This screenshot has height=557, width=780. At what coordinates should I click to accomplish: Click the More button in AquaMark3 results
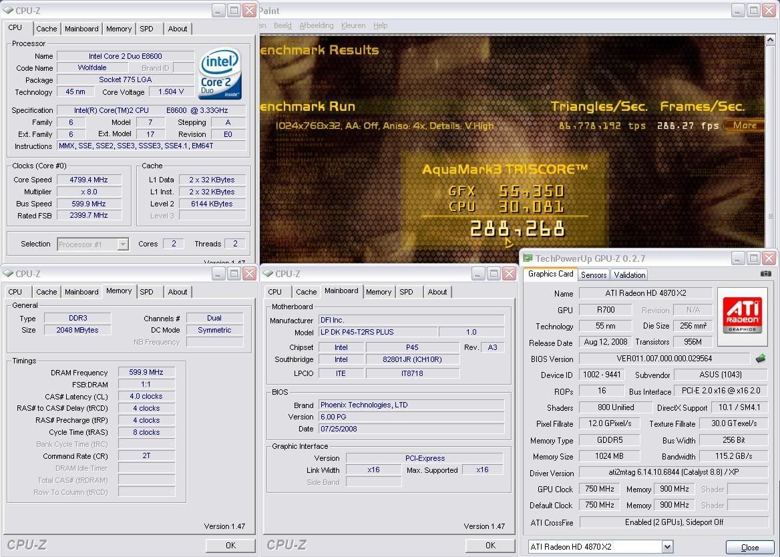click(744, 126)
